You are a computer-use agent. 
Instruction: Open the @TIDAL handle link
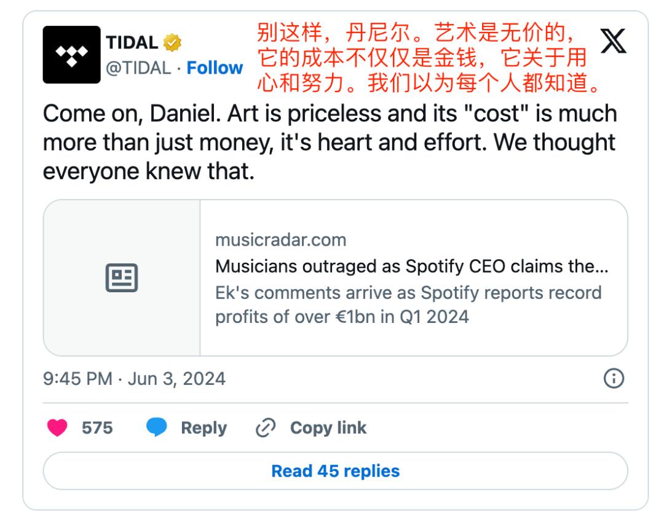(x=138, y=68)
